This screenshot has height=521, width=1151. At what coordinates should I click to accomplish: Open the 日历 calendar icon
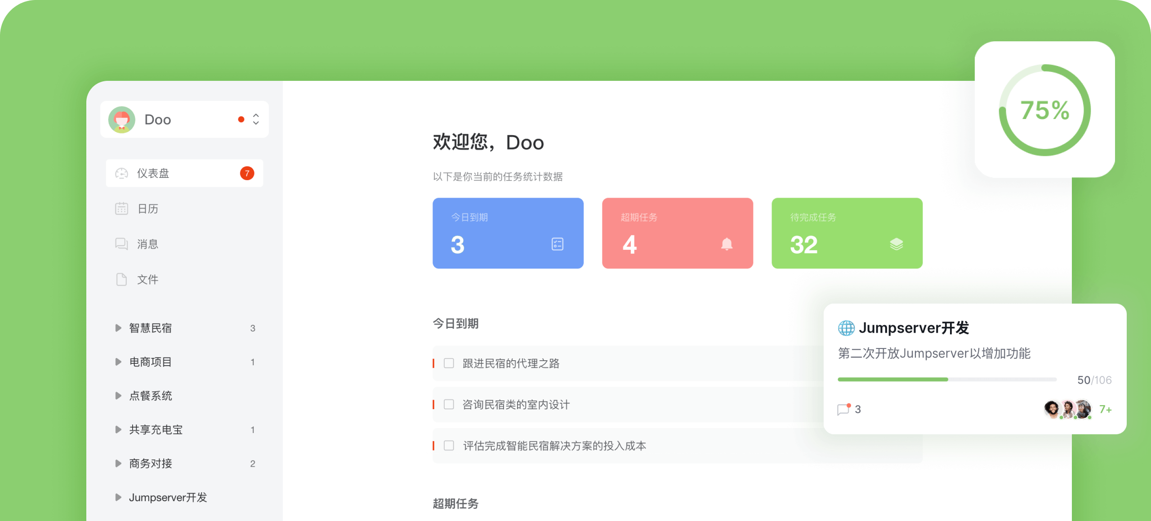pyautogui.click(x=121, y=208)
